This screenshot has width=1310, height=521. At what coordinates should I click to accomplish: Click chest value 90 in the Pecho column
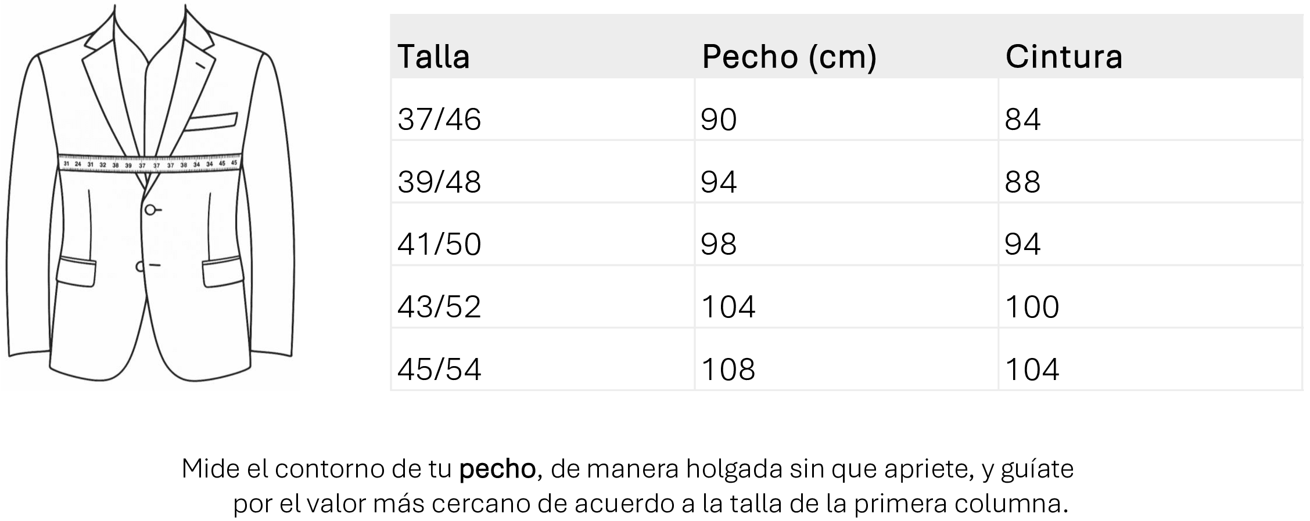point(719,120)
